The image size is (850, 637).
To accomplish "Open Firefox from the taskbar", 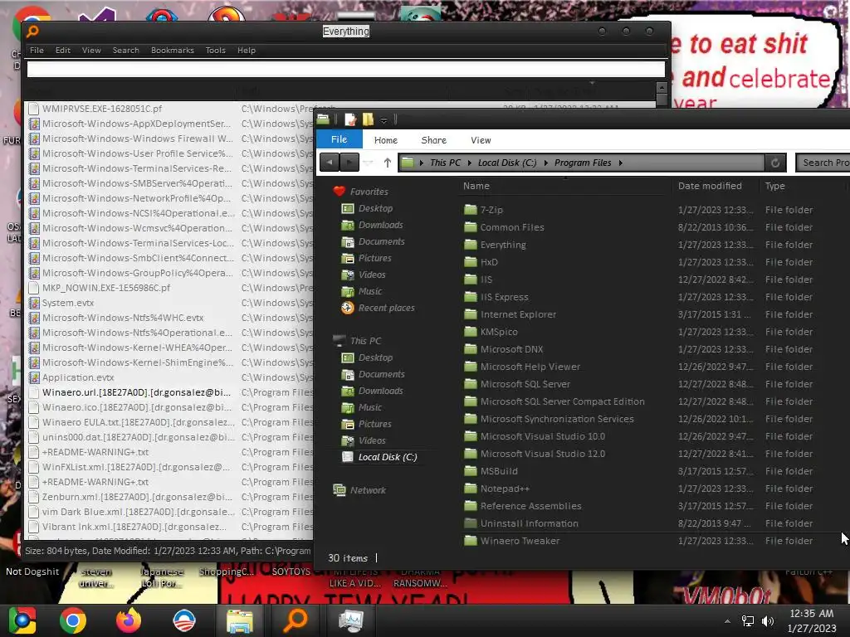I will (129, 620).
